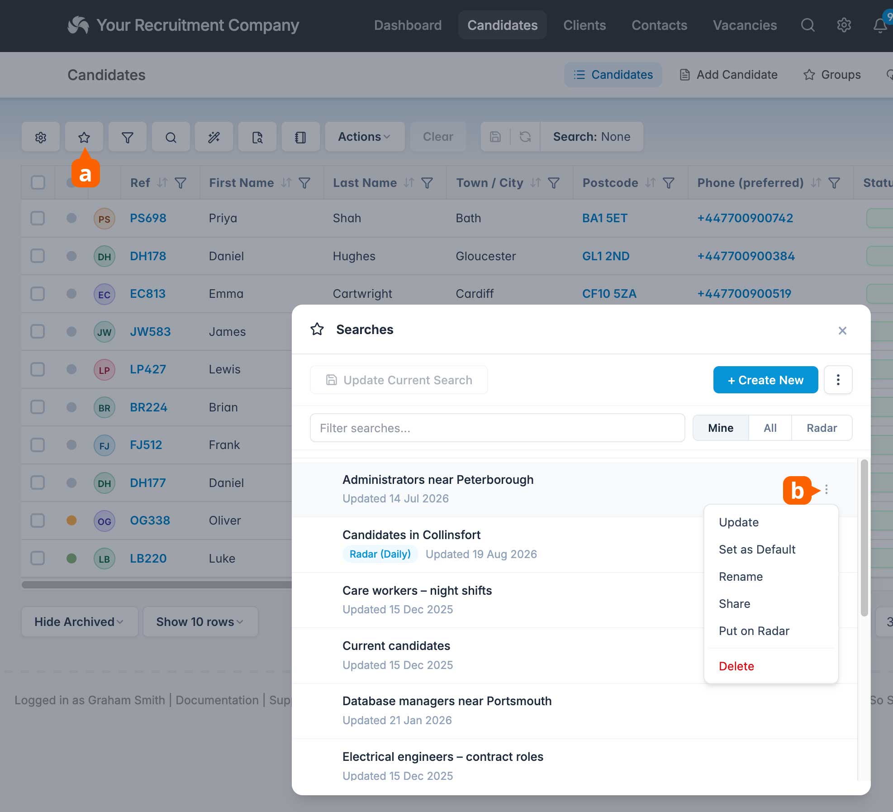Click the filter funnel toolbar button
The width and height of the screenshot is (893, 812).
click(x=128, y=137)
